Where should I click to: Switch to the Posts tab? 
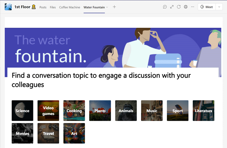(43, 7)
